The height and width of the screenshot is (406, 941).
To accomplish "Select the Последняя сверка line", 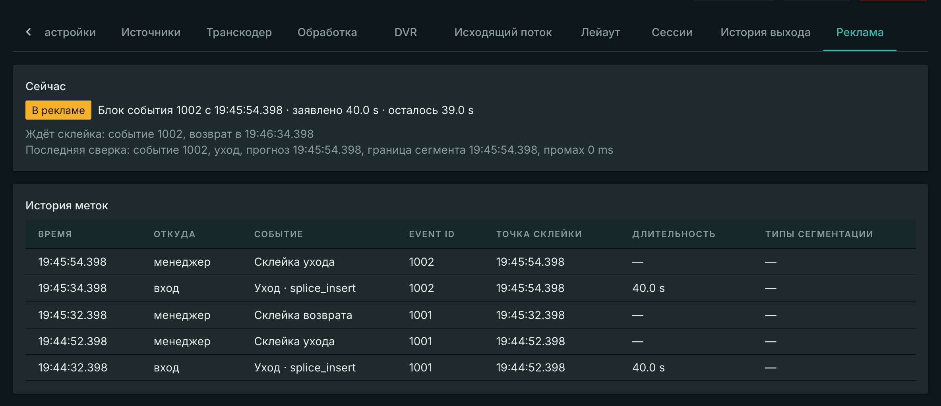I will tap(319, 150).
